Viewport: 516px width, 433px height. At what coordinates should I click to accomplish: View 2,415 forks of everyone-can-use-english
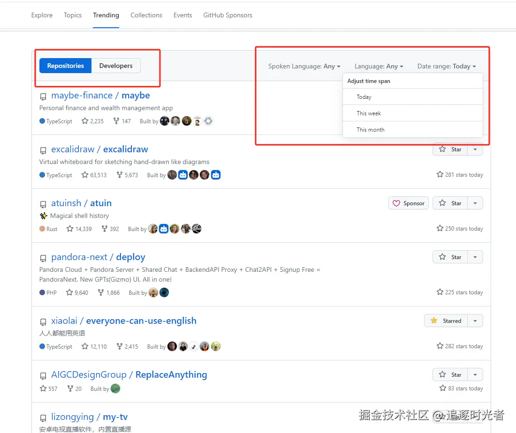(x=127, y=346)
